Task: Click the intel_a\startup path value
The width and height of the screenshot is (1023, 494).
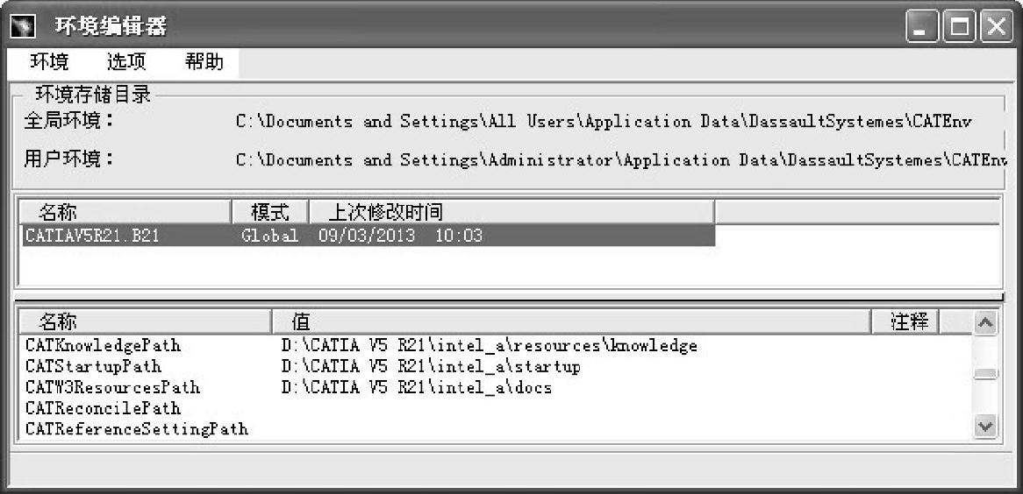Action: pos(431,366)
